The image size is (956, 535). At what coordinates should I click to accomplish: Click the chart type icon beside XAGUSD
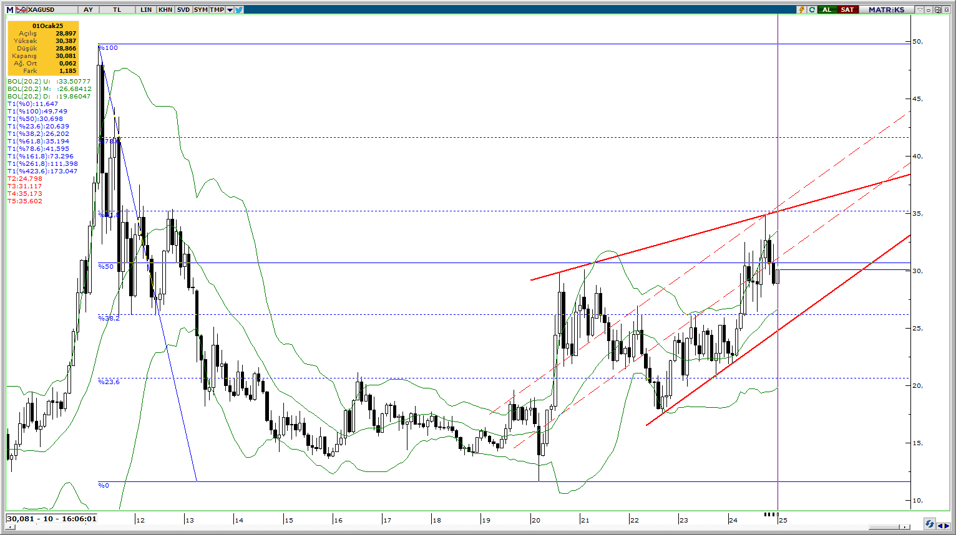click(21, 10)
